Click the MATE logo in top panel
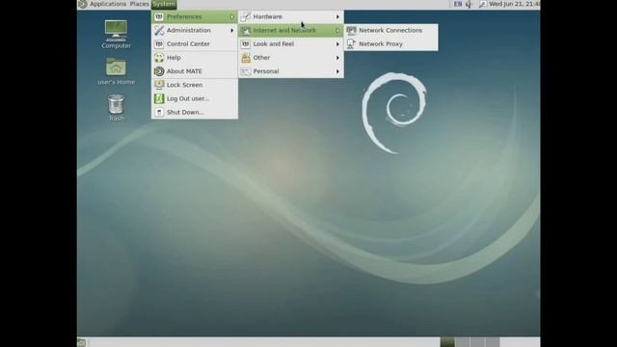617x347 pixels. [82, 4]
